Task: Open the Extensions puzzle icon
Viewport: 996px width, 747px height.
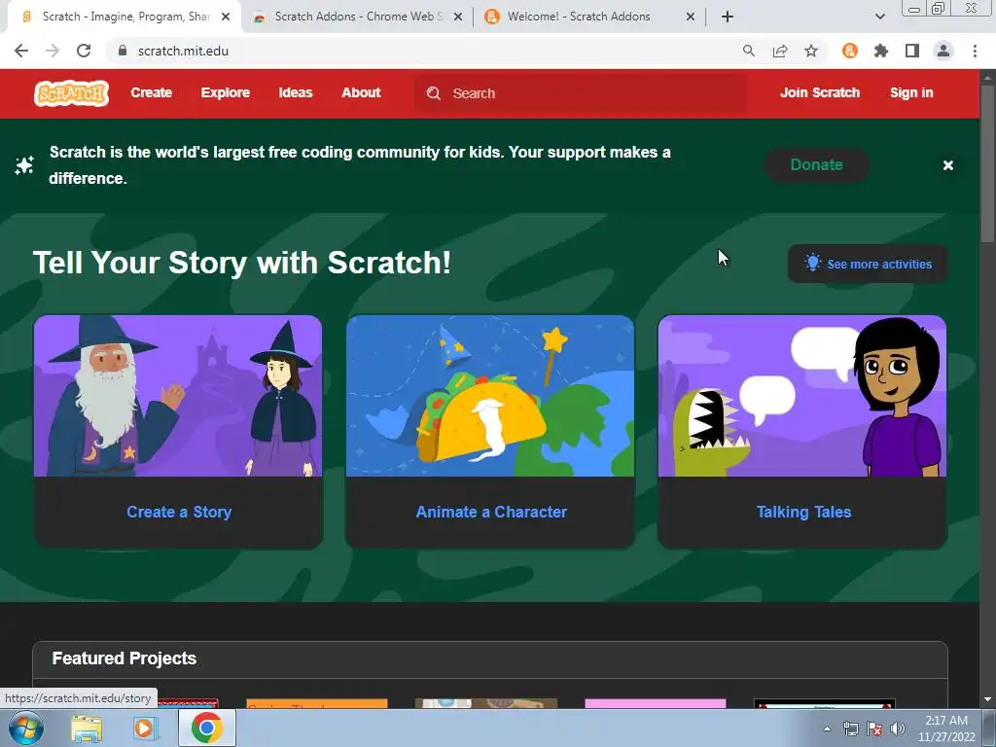Action: tap(881, 51)
